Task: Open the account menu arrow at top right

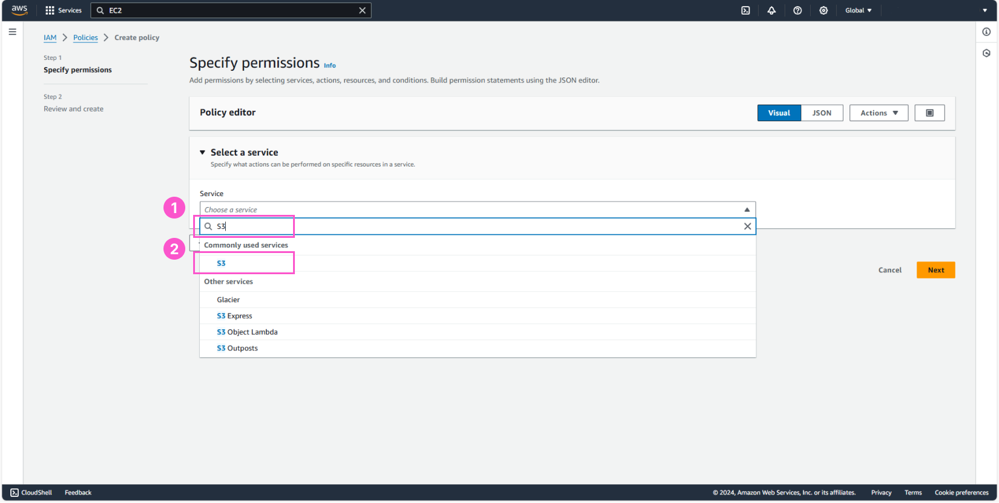Action: 984,10
